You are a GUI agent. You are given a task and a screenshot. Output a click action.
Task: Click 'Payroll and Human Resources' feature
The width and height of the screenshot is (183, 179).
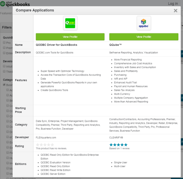pyautogui.click(x=131, y=86)
